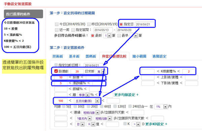Enable the 10日 moving average checkbox

pos(75,106)
